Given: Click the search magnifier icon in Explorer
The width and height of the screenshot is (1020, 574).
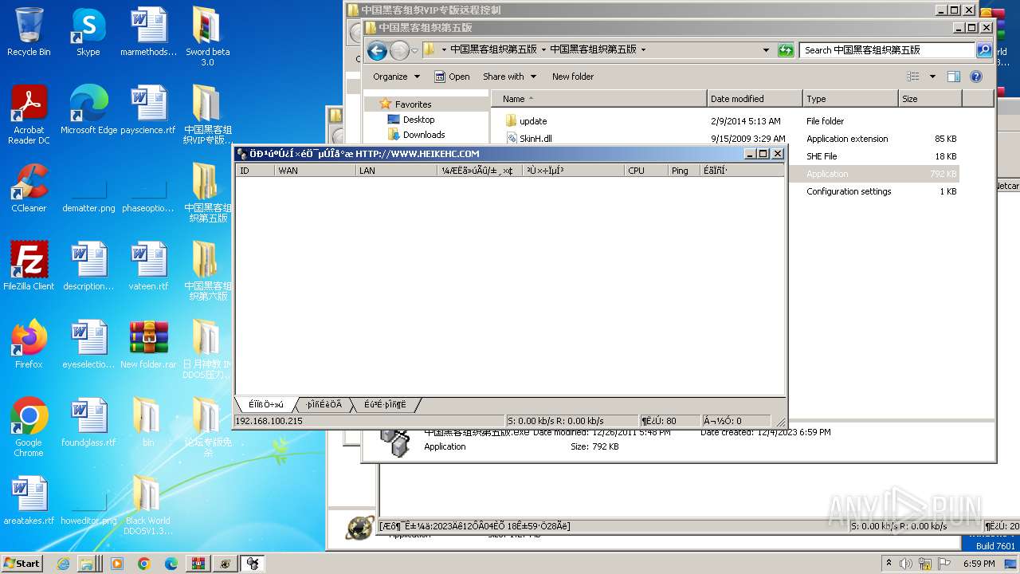Looking at the screenshot, I should coord(984,49).
